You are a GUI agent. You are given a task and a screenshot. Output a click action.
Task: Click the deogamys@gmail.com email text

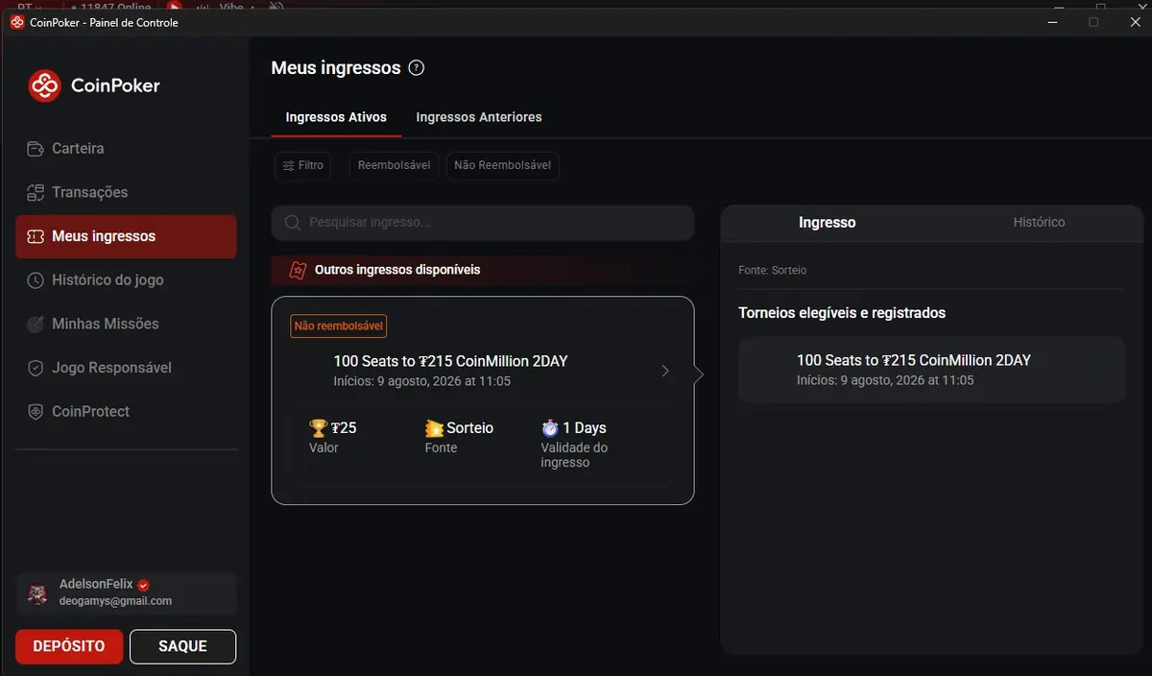point(115,602)
